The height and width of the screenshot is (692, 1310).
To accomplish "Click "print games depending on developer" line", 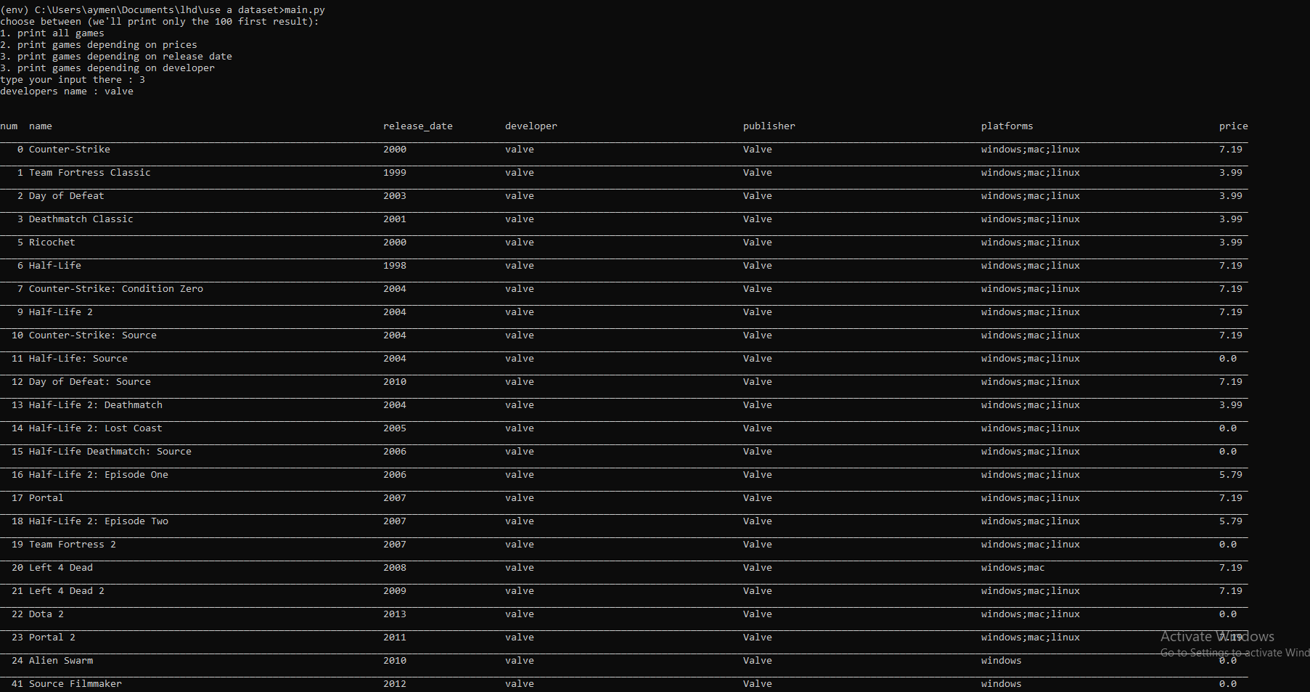I will pyautogui.click(x=107, y=68).
